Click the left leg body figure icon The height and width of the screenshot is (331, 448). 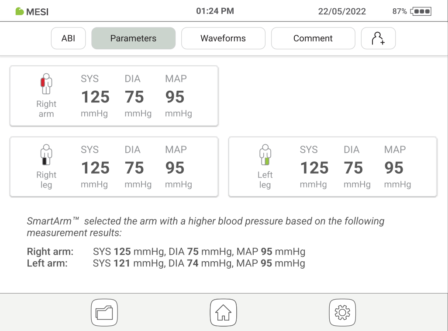[x=265, y=155]
